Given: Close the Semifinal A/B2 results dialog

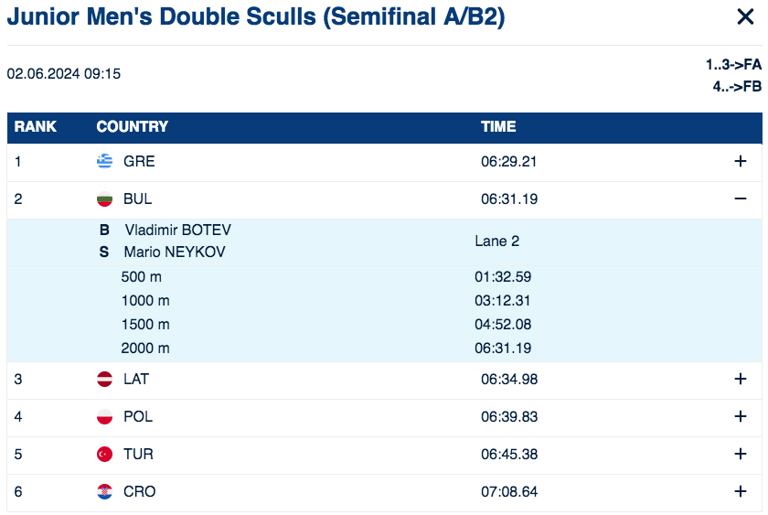Looking at the screenshot, I should pyautogui.click(x=744, y=16).
